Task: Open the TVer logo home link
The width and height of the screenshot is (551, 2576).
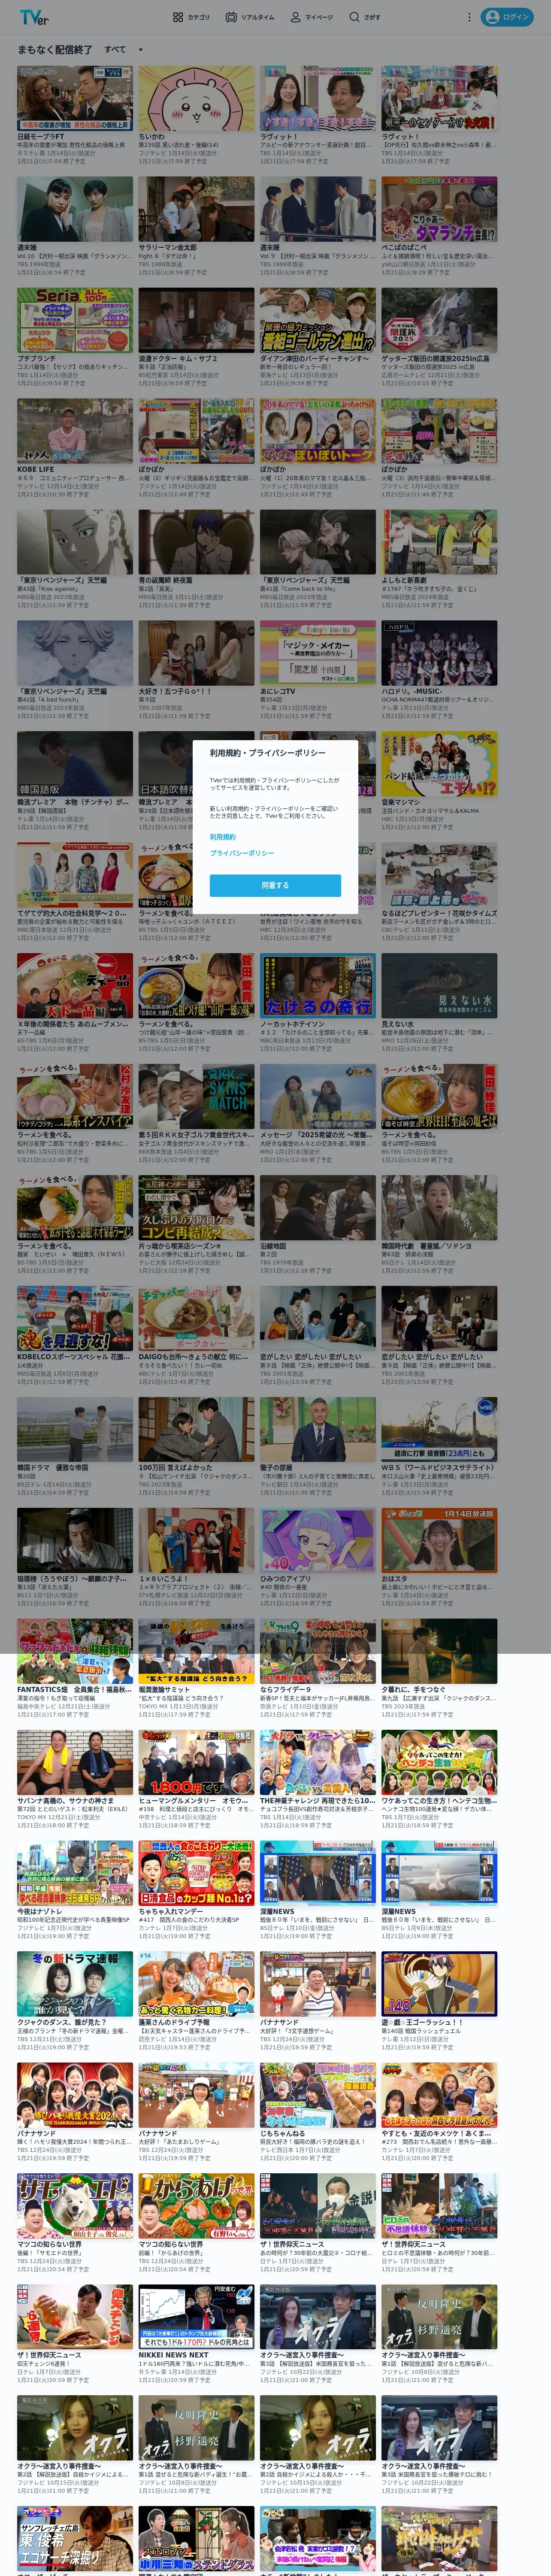Action: point(33,17)
